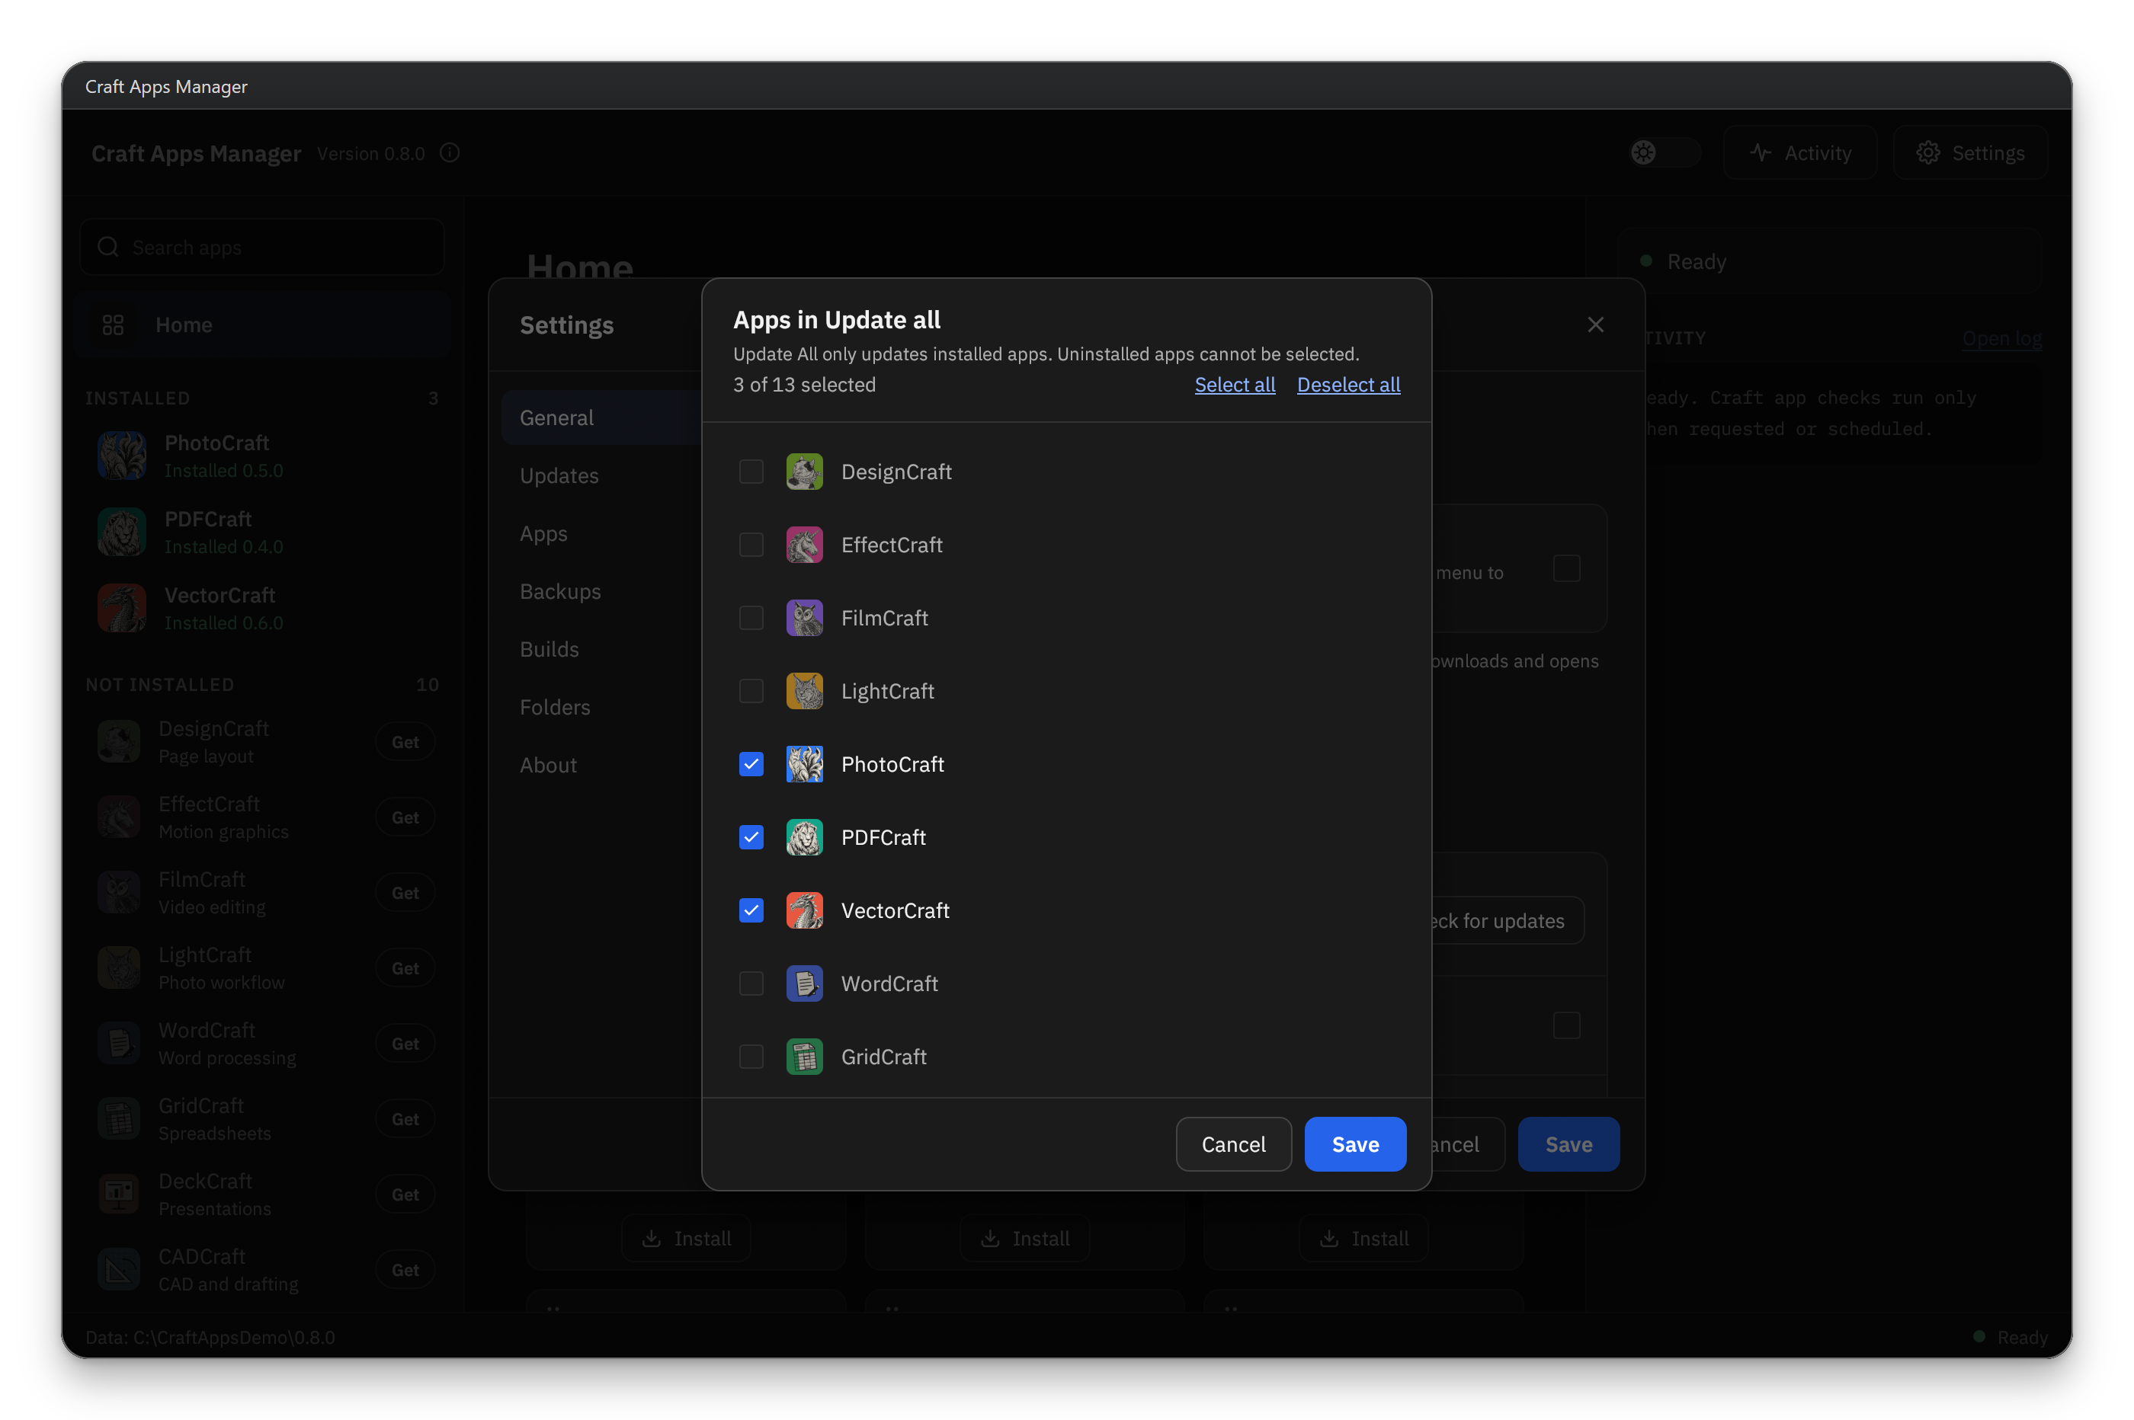
Task: Cancel the Apps in Update all dialog
Action: [x=1232, y=1145]
